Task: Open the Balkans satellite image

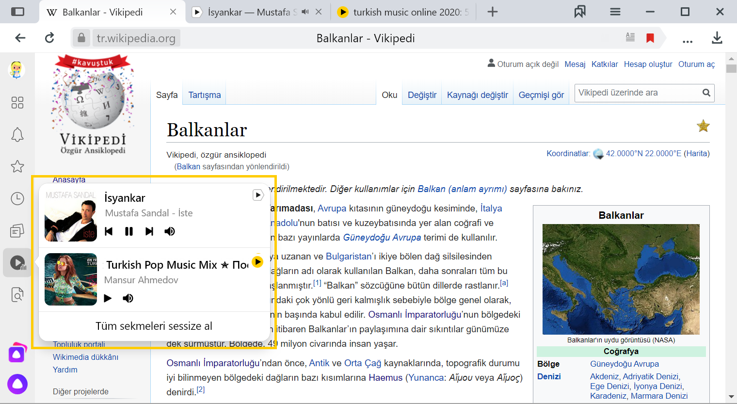Action: (x=621, y=279)
